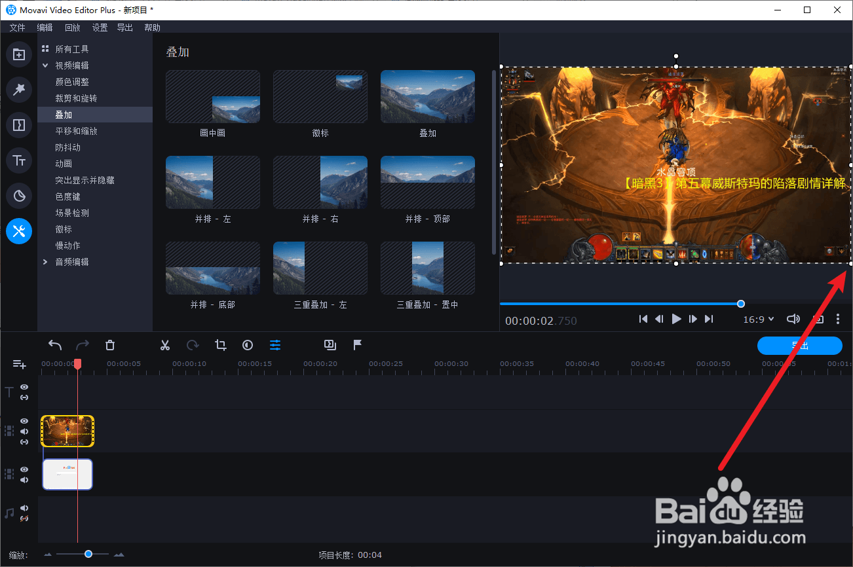Toggle link on the title track
The width and height of the screenshot is (853, 567).
pyautogui.click(x=24, y=397)
